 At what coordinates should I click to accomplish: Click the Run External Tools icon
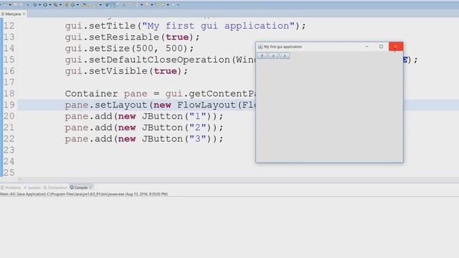coord(55,5)
